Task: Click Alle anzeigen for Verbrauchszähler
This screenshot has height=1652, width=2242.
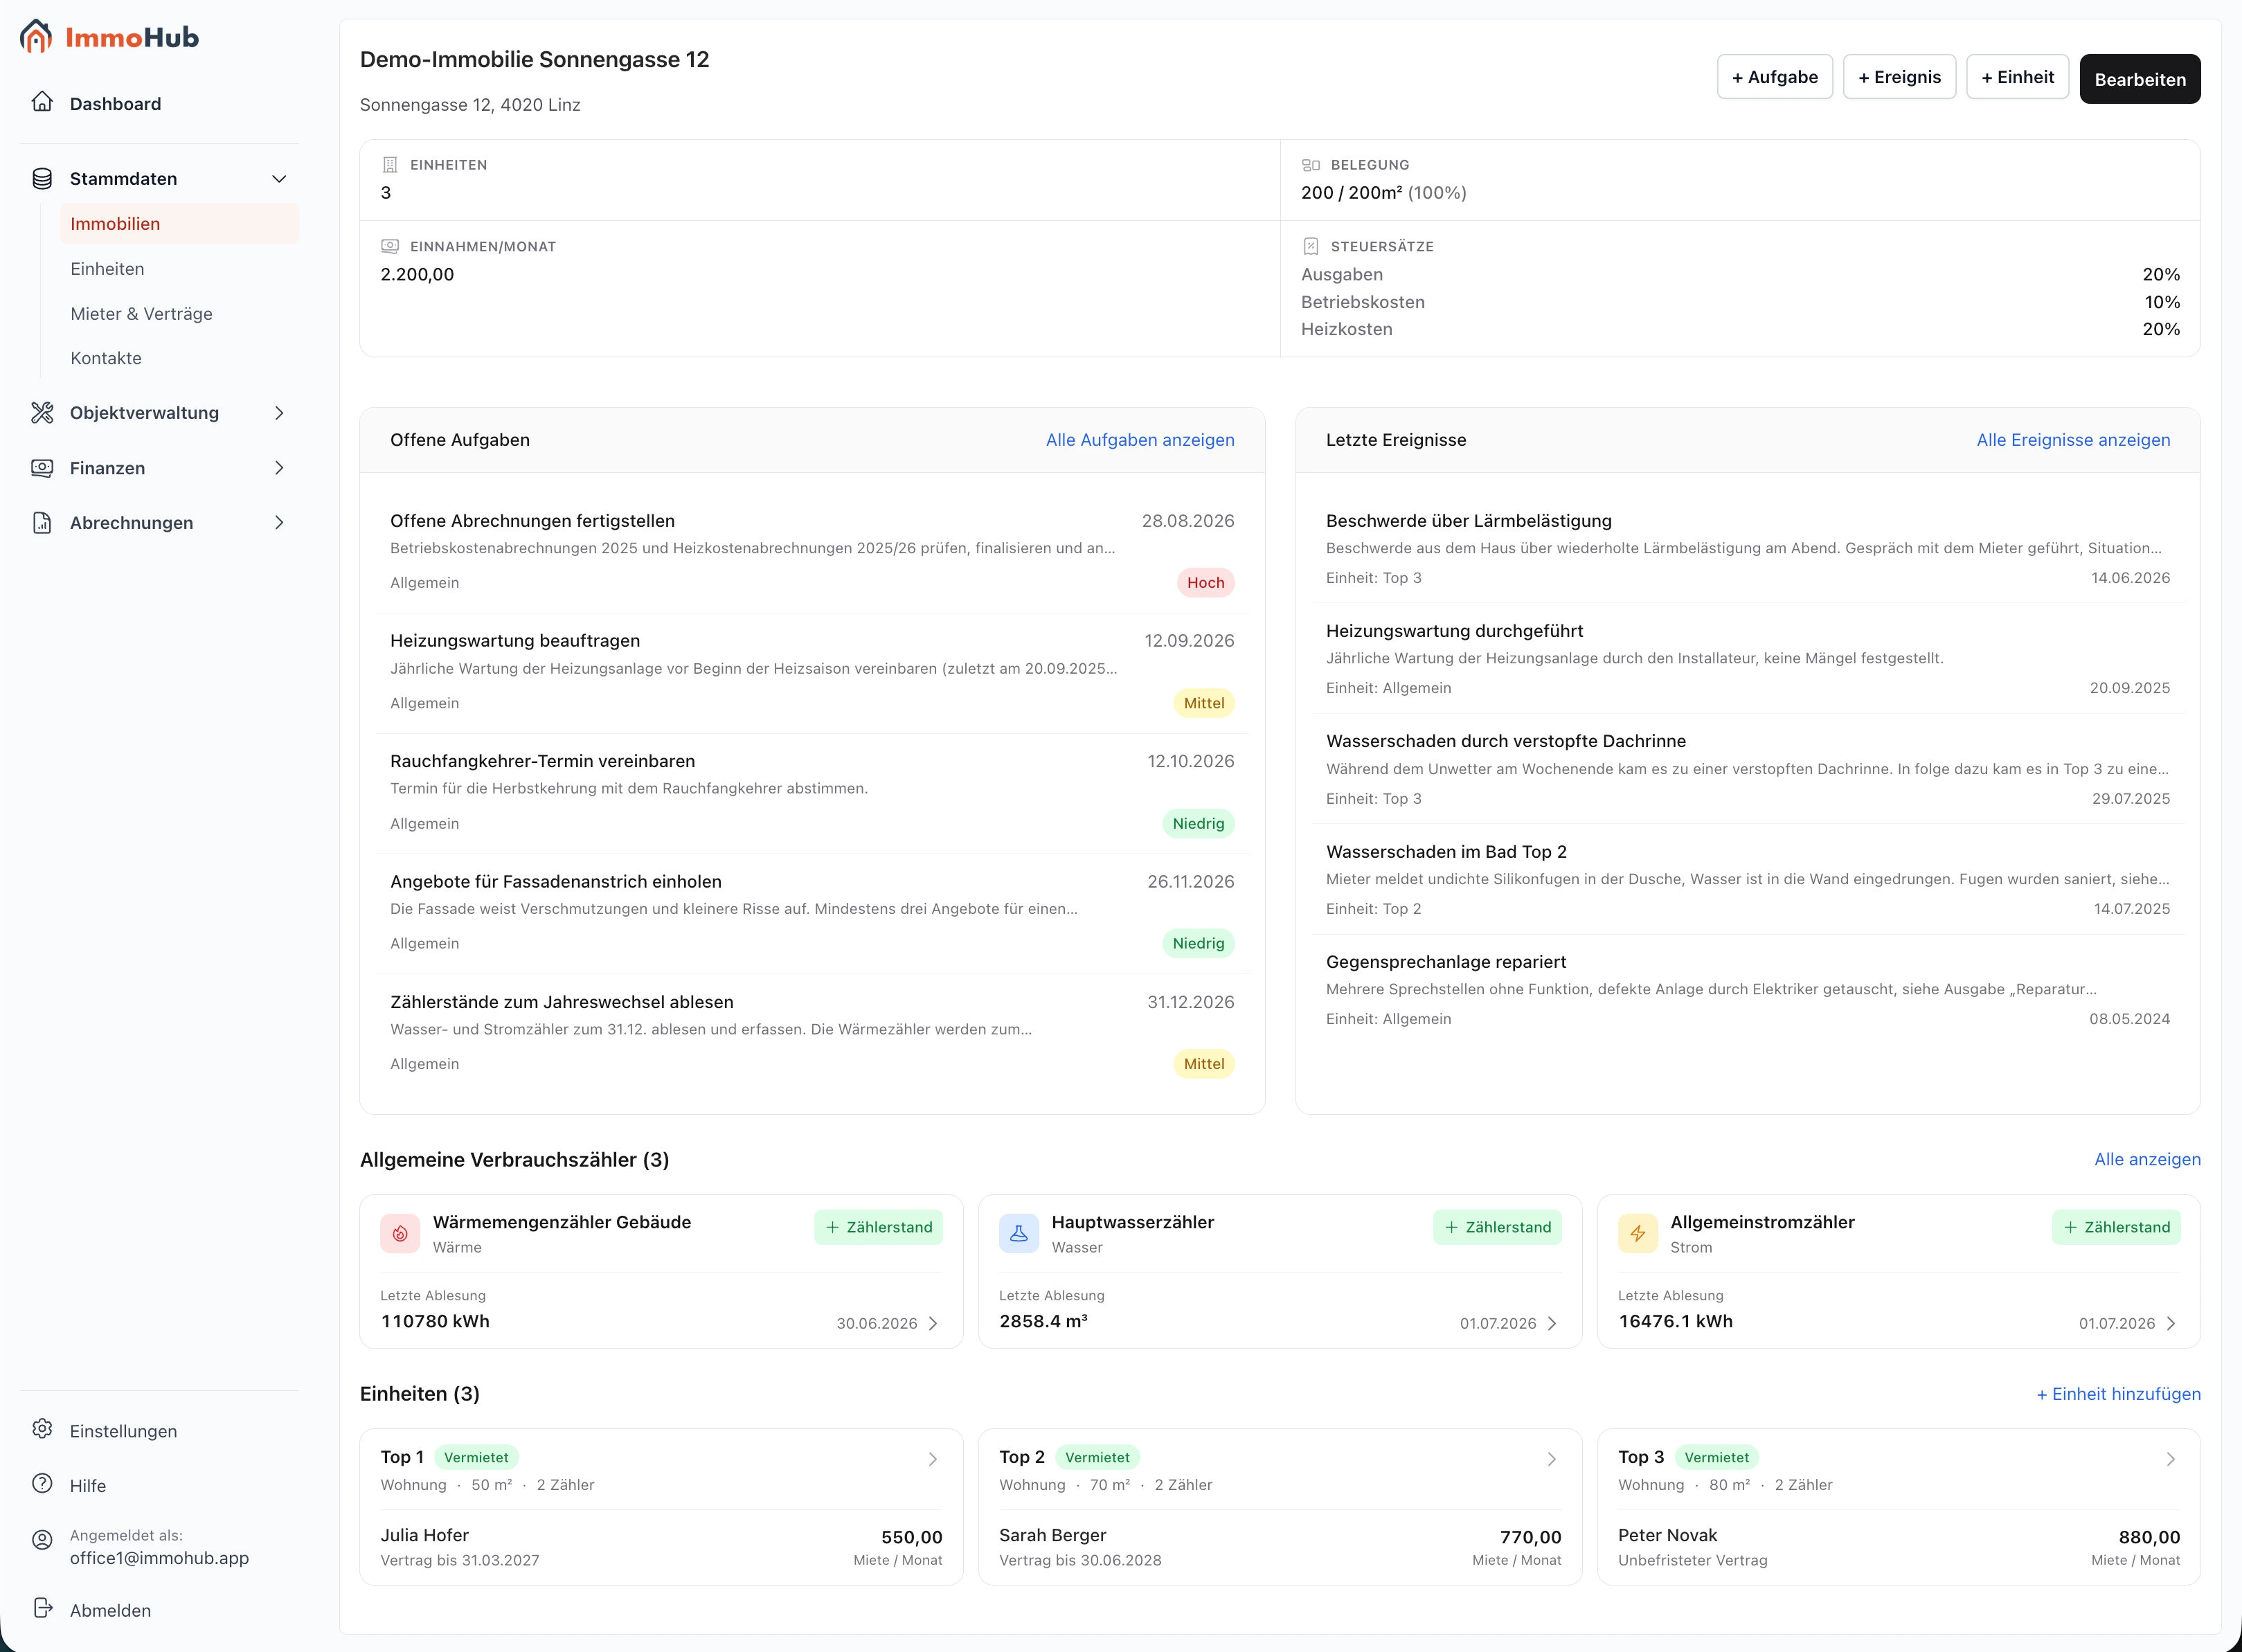Action: [x=2147, y=1160]
